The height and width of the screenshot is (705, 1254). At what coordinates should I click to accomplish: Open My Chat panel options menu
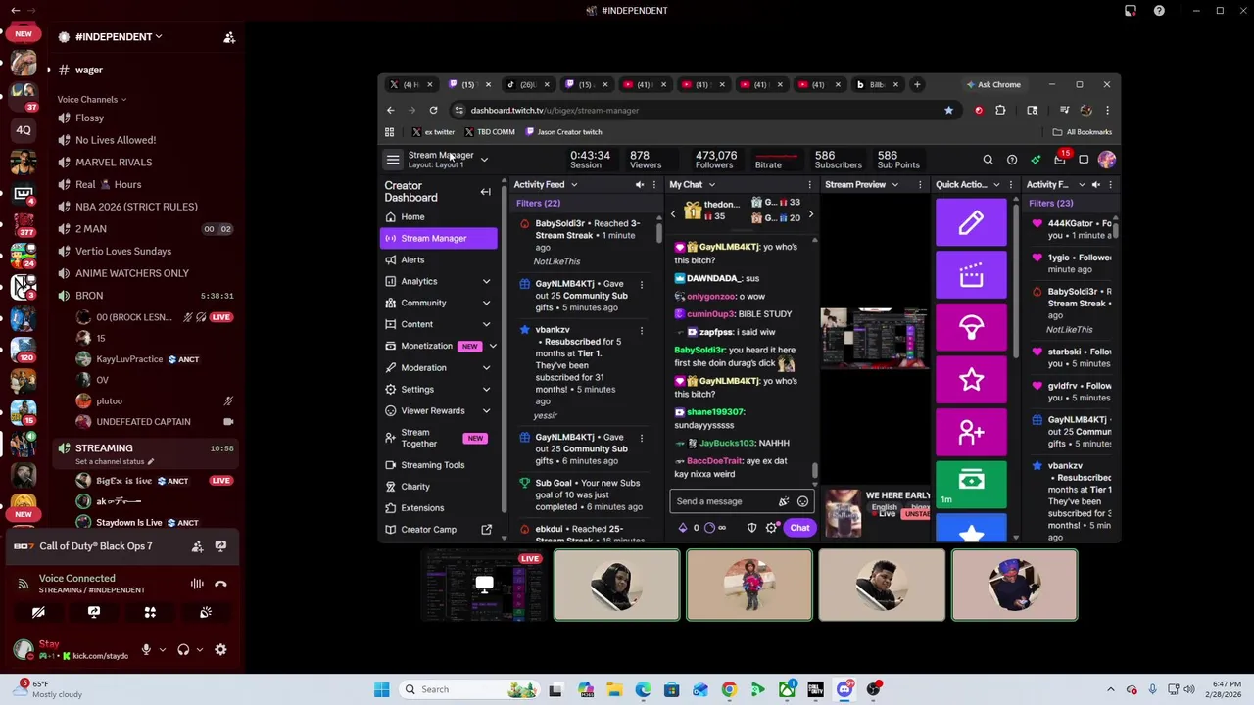(x=809, y=184)
